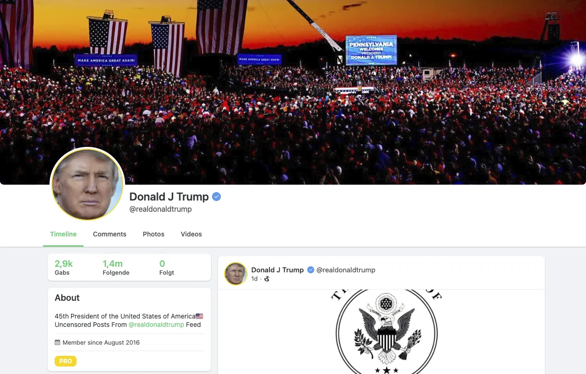Open the post via the 1d timestamp
The image size is (586, 374).
254,279
